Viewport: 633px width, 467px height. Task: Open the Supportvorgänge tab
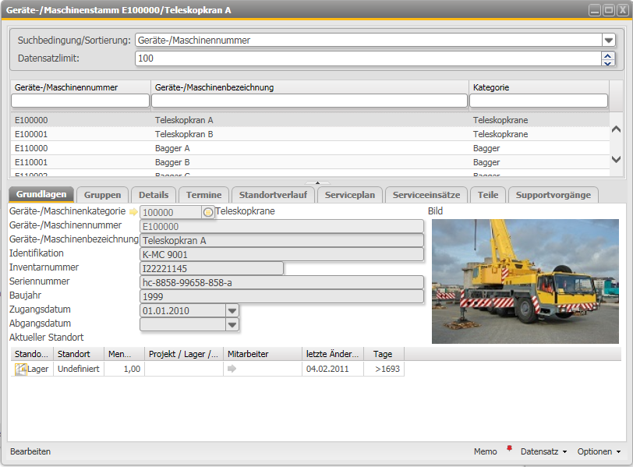click(553, 194)
